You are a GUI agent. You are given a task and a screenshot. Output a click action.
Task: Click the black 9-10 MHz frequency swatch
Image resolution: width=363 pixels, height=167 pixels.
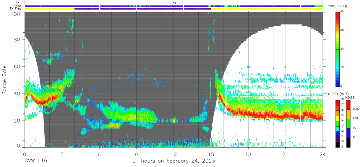pyautogui.click(x=338, y=144)
